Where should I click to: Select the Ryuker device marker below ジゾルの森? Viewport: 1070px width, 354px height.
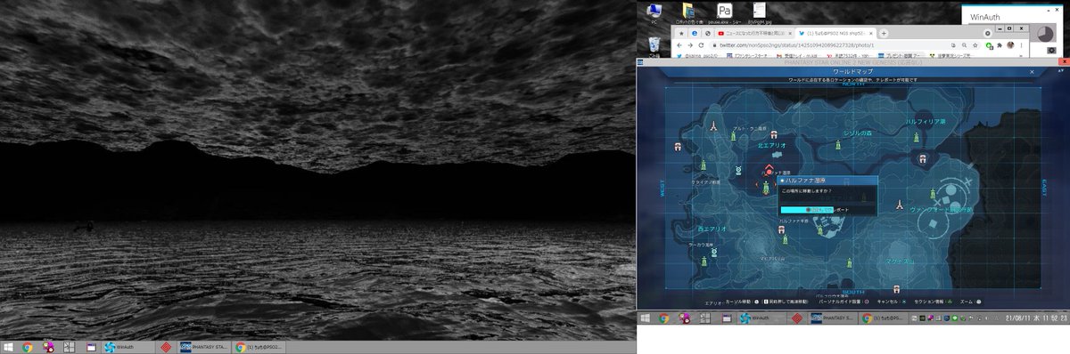pos(838,144)
